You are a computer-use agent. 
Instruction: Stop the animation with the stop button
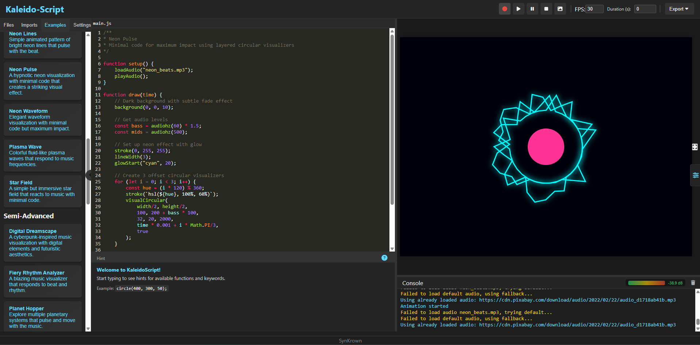[546, 9]
